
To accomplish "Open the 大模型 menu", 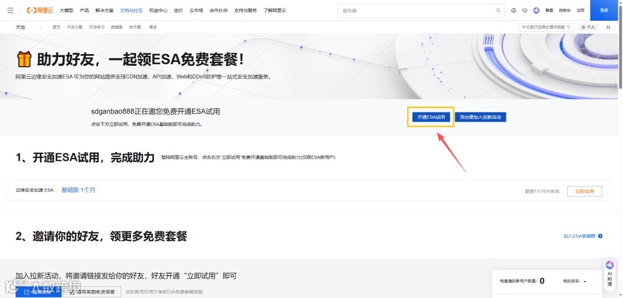I will pyautogui.click(x=66, y=10).
